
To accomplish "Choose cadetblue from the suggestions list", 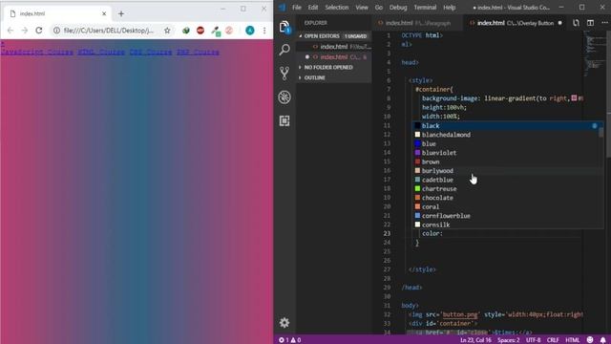I will [x=507, y=180].
